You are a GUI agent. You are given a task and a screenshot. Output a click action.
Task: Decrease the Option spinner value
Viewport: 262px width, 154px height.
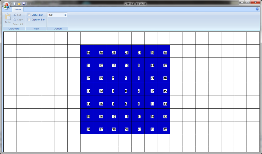[x=65, y=16]
